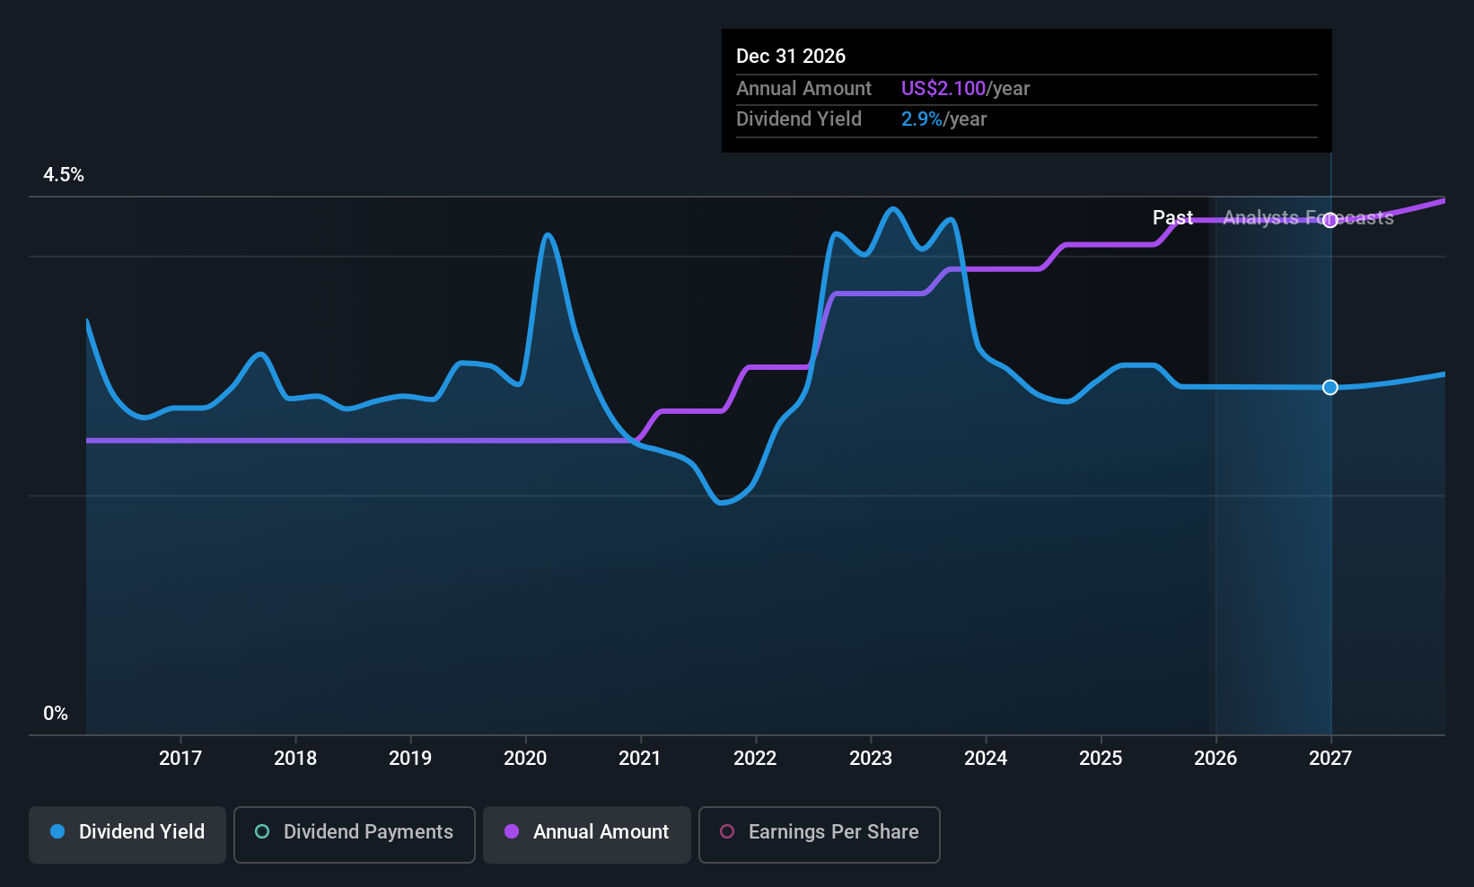Show the Earnings Per Share series

(819, 834)
